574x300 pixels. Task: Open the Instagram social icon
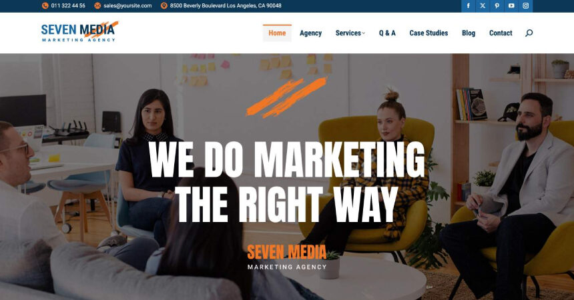click(x=526, y=6)
